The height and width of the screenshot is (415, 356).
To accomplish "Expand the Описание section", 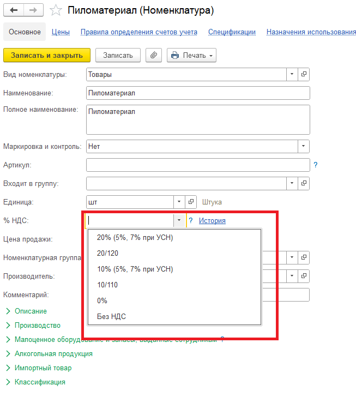I will click(31, 311).
